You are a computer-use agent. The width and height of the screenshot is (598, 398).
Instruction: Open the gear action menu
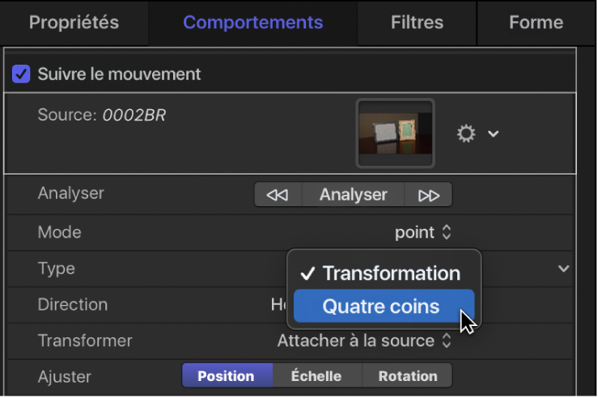click(x=466, y=133)
